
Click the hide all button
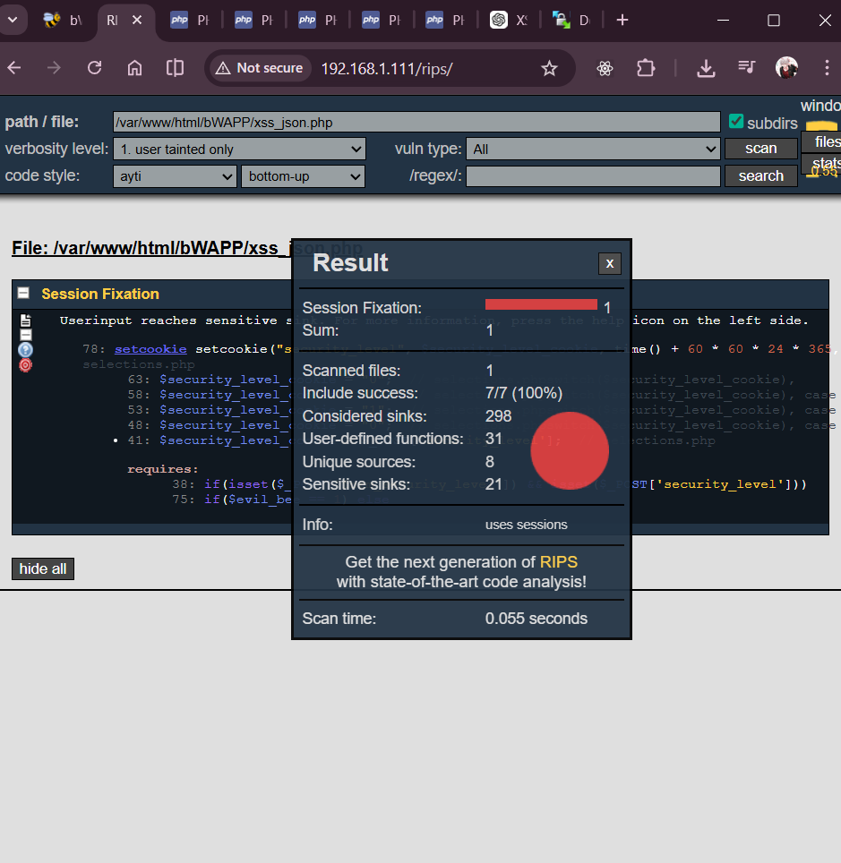tap(43, 569)
